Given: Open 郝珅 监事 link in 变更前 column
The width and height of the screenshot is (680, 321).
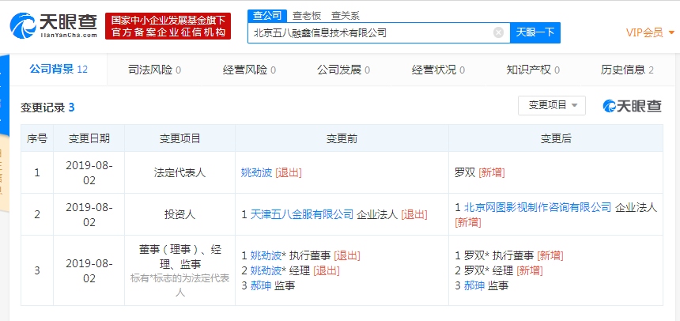Looking at the screenshot, I should point(261,286).
